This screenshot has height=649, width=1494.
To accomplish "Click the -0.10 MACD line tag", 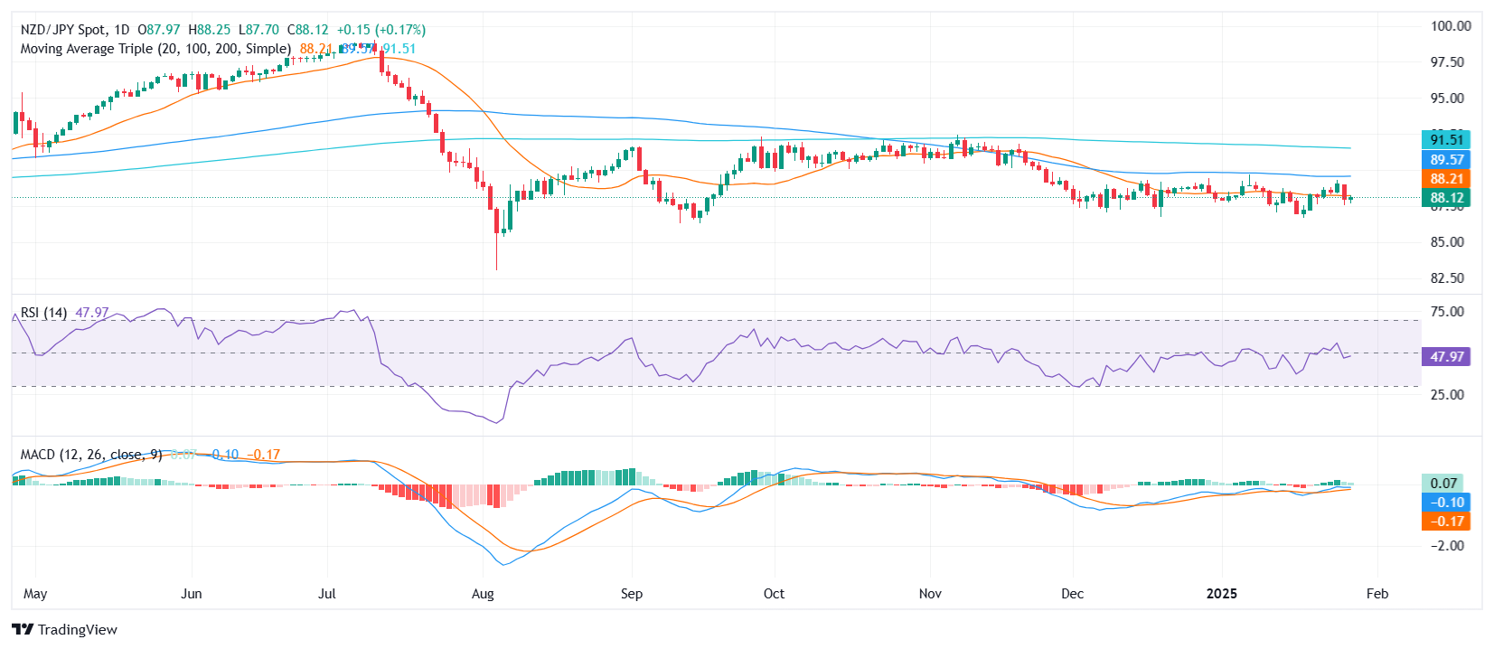I will (x=1446, y=503).
